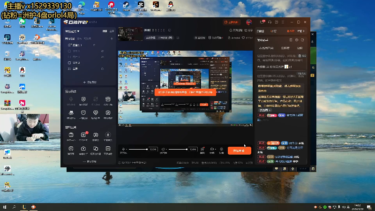Screen dimensions: 375x211
Task: Expand the view-details link in the chat notice
Action: pyautogui.click(x=265, y=110)
